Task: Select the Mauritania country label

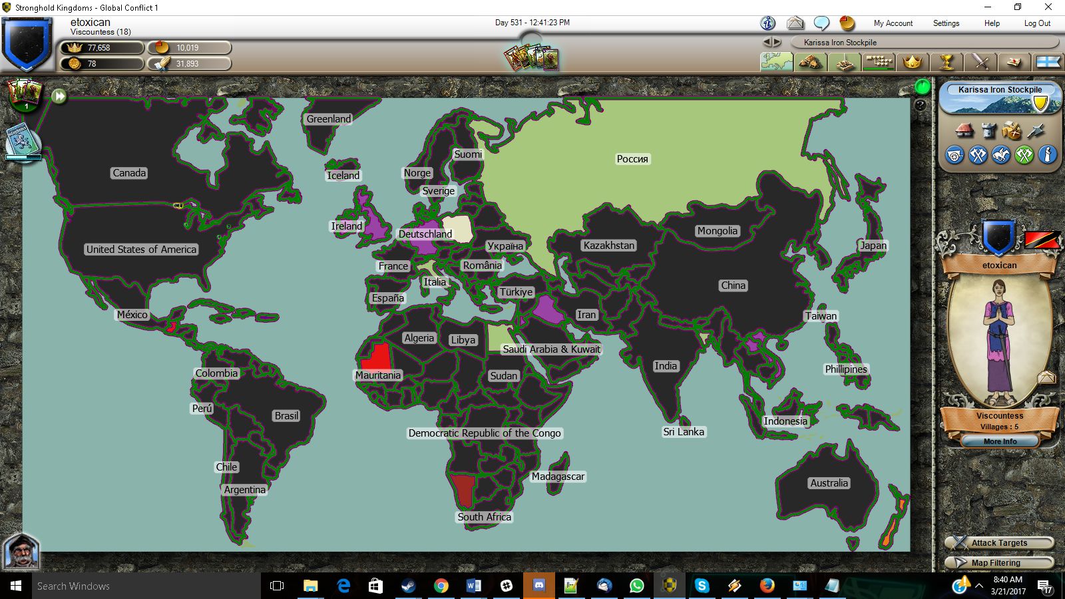Action: 378,375
